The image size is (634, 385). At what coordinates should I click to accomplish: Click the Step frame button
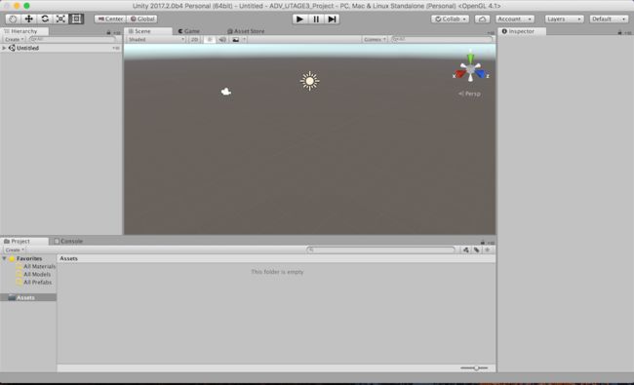332,19
